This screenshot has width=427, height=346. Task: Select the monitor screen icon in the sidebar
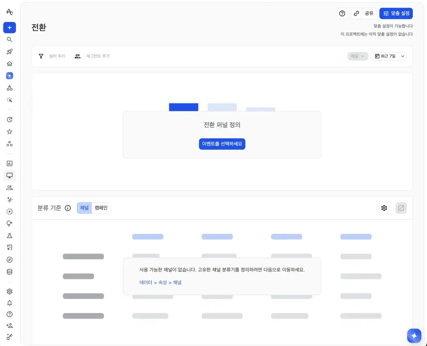click(10, 176)
